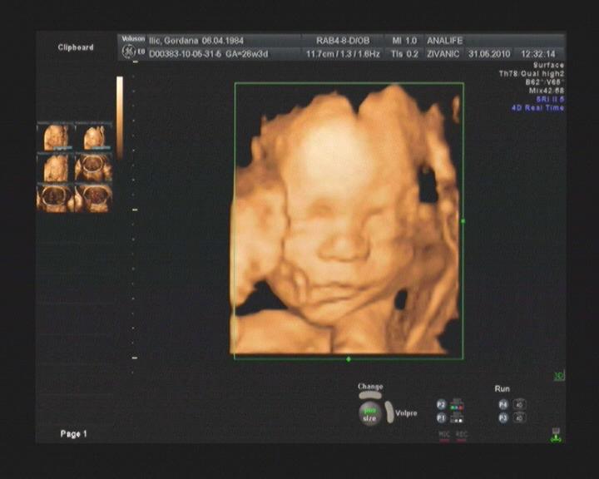
Task: Click the pos/size trackball button
Action: click(369, 413)
